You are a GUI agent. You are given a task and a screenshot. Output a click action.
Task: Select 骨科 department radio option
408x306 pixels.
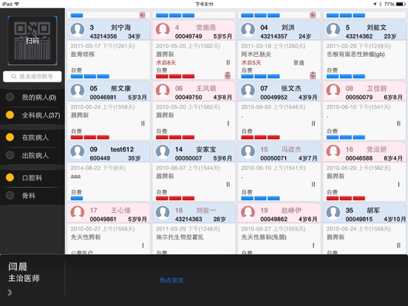pos(10,195)
